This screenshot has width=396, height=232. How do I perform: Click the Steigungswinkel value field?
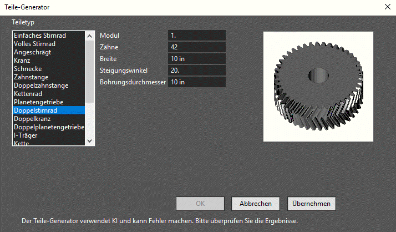click(197, 70)
